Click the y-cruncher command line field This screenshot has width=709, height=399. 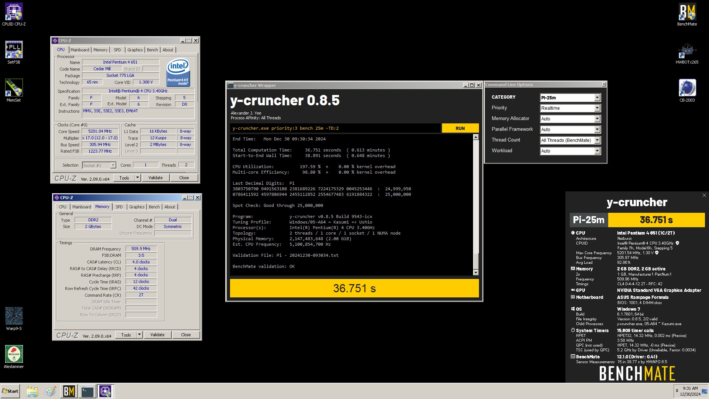click(335, 128)
